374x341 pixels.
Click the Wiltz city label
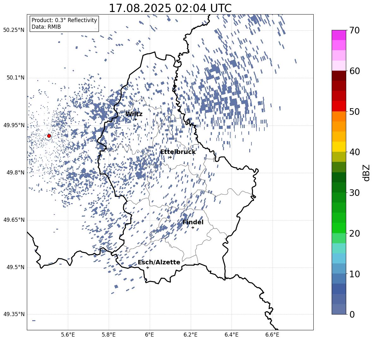(134, 114)
